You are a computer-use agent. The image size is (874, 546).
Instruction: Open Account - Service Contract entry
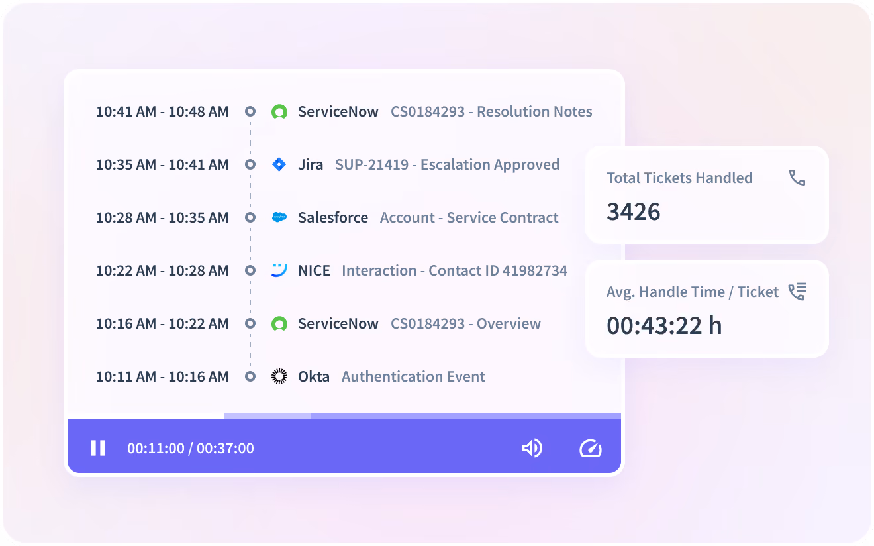(469, 217)
